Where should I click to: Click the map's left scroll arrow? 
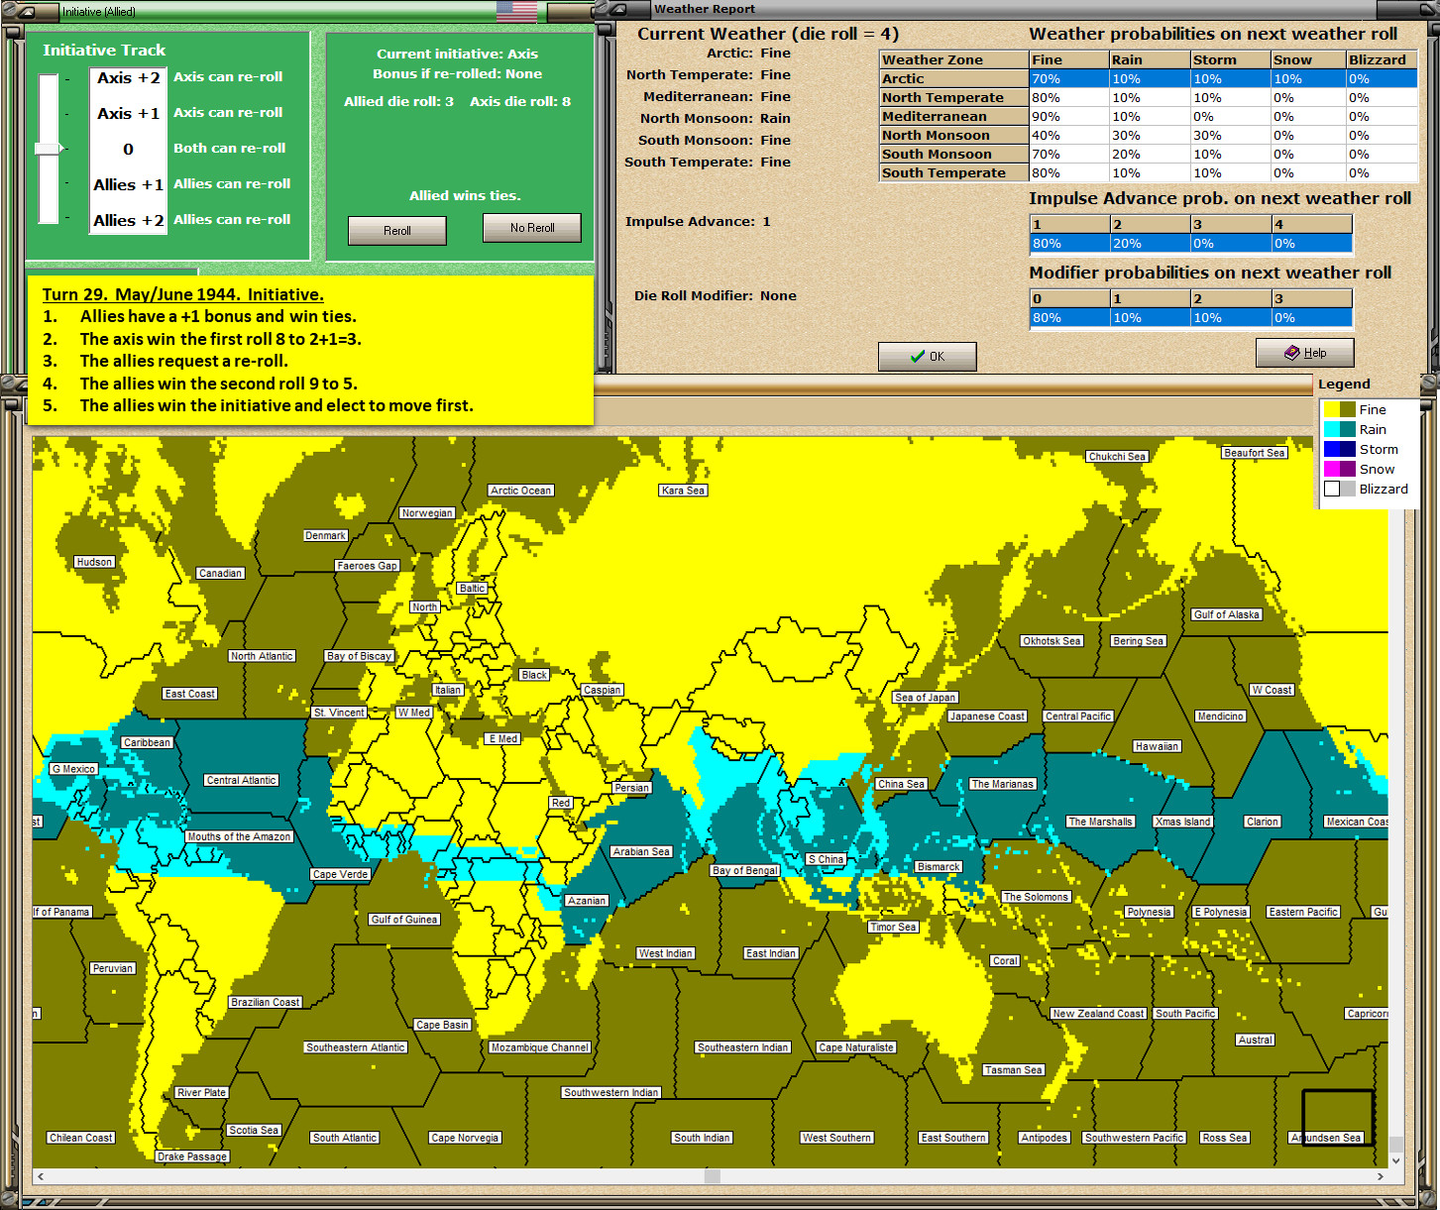(x=40, y=1176)
